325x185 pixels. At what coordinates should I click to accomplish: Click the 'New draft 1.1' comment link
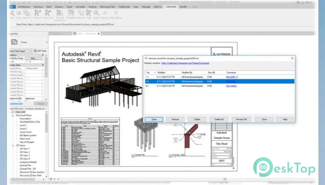pos(232,77)
